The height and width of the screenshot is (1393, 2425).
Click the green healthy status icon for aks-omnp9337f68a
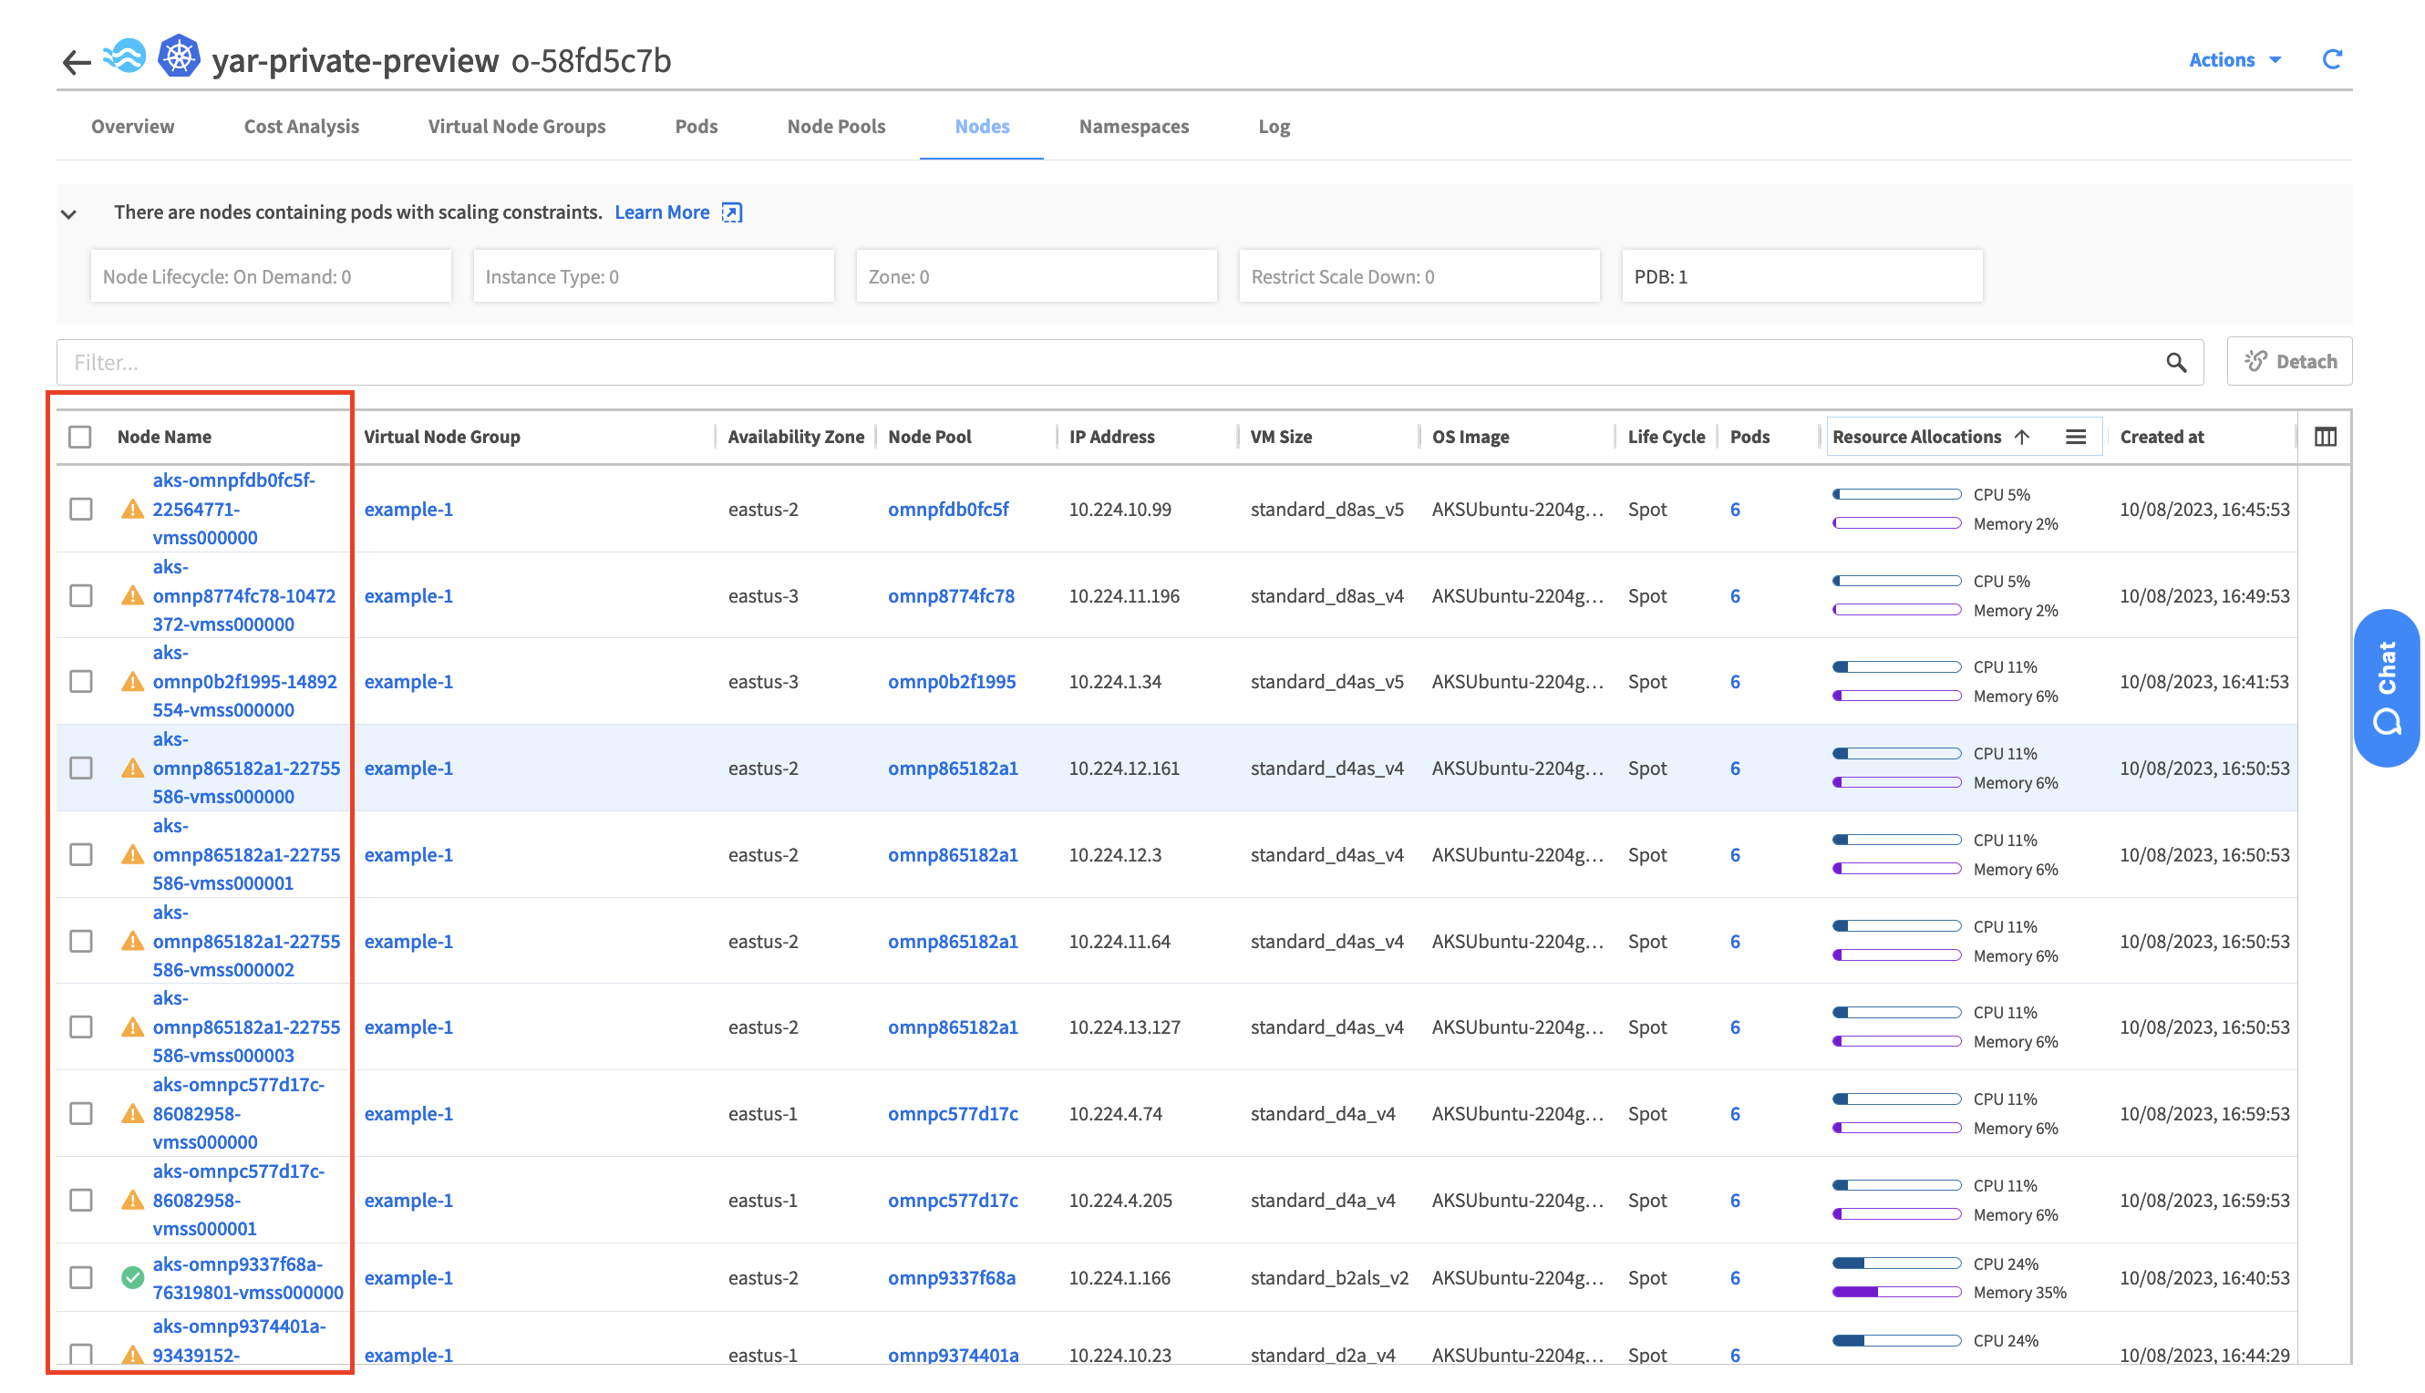(x=133, y=1278)
